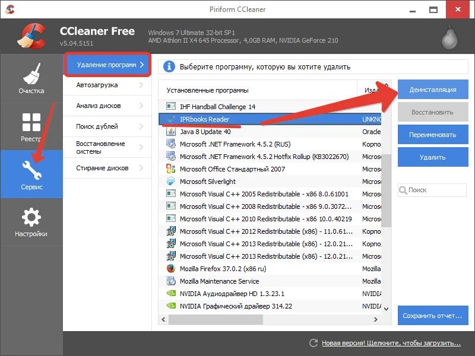Click the Сохранить отчет button

(x=433, y=316)
